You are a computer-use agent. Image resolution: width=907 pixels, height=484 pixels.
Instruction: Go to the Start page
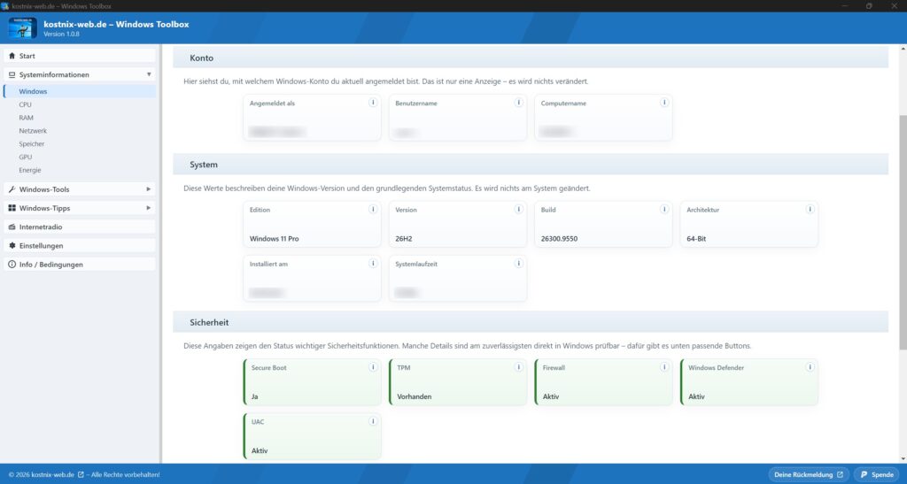click(80, 56)
